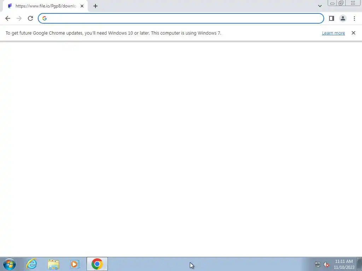The width and height of the screenshot is (362, 271).
Task: Open the Learn more link
Action: (333, 33)
